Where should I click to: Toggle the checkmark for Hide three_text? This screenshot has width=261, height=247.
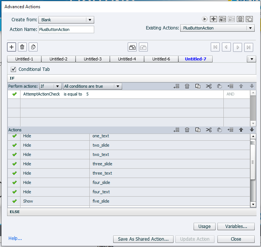tap(15, 173)
